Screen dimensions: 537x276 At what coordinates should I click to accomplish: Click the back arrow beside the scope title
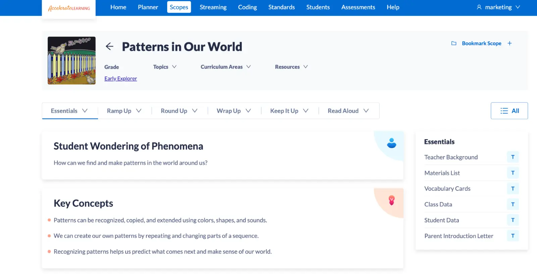pyautogui.click(x=109, y=46)
